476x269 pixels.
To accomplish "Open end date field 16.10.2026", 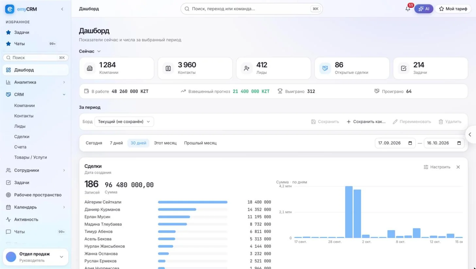I will tap(444, 143).
